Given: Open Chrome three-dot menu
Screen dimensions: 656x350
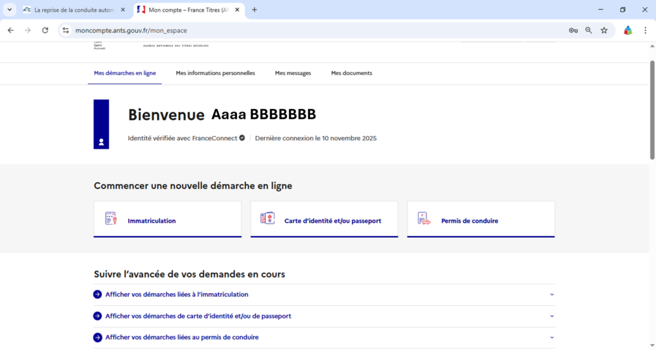Looking at the screenshot, I should point(645,30).
